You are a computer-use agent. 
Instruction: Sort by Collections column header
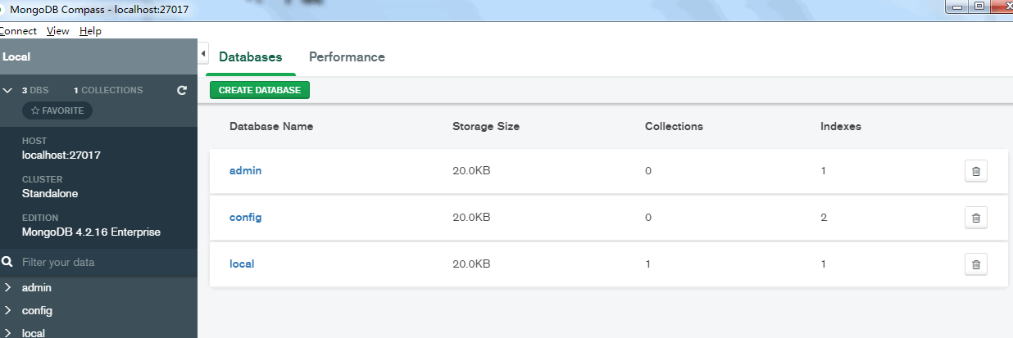[674, 127]
